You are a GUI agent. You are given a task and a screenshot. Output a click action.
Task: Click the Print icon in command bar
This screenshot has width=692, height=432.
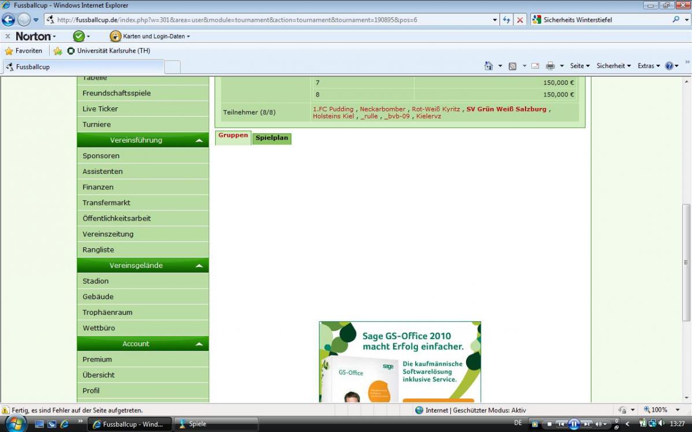[x=550, y=66]
